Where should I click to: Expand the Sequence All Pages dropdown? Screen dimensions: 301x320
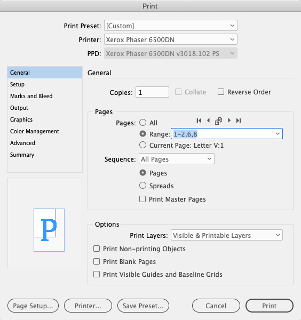(177, 159)
